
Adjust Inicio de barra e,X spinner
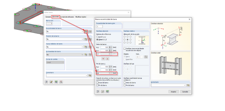click(x=110, y=47)
